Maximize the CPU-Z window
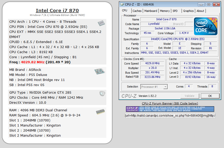The image size is (224, 148). point(209,5)
